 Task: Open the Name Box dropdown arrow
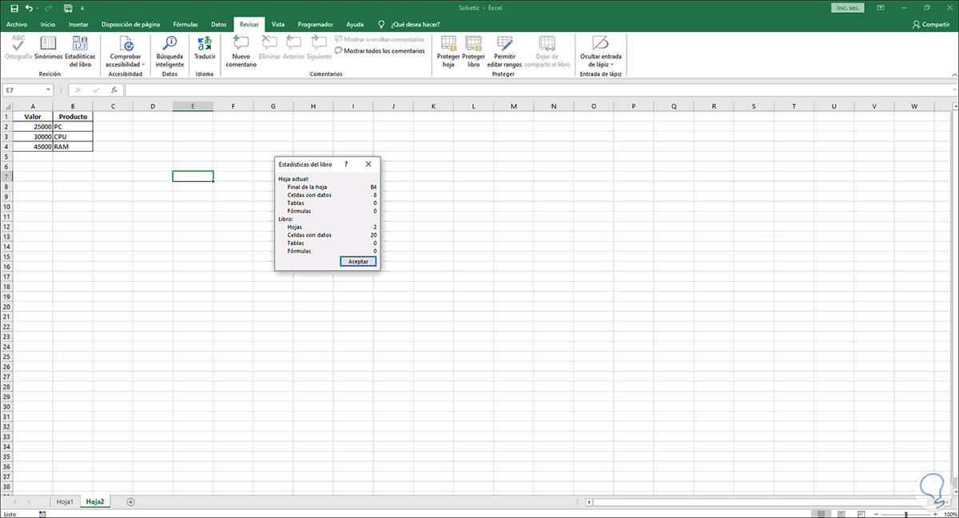[x=49, y=90]
